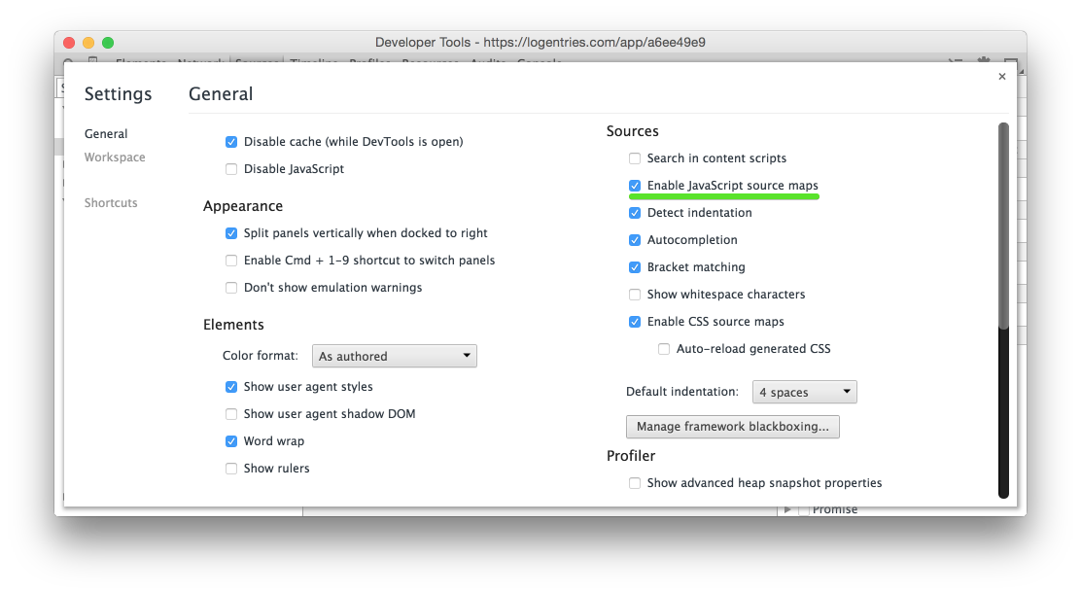1081x594 pixels.
Task: Open the Default indentation dropdown
Action: point(804,393)
